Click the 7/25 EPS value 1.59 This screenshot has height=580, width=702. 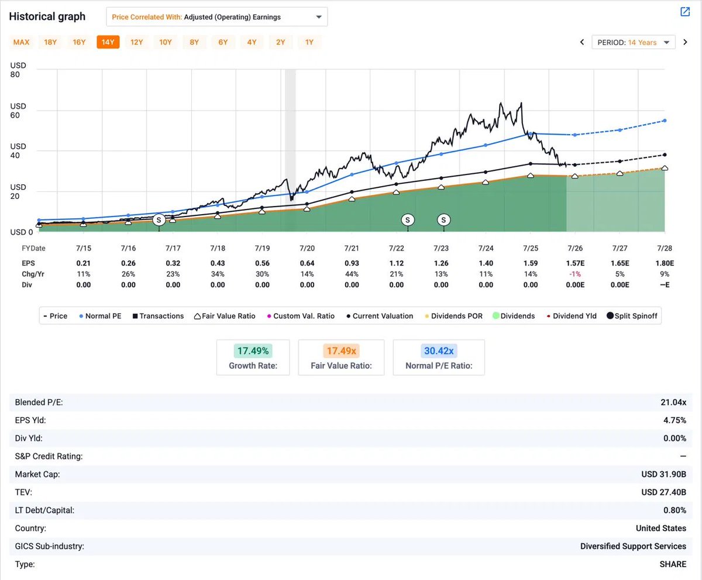coord(531,263)
